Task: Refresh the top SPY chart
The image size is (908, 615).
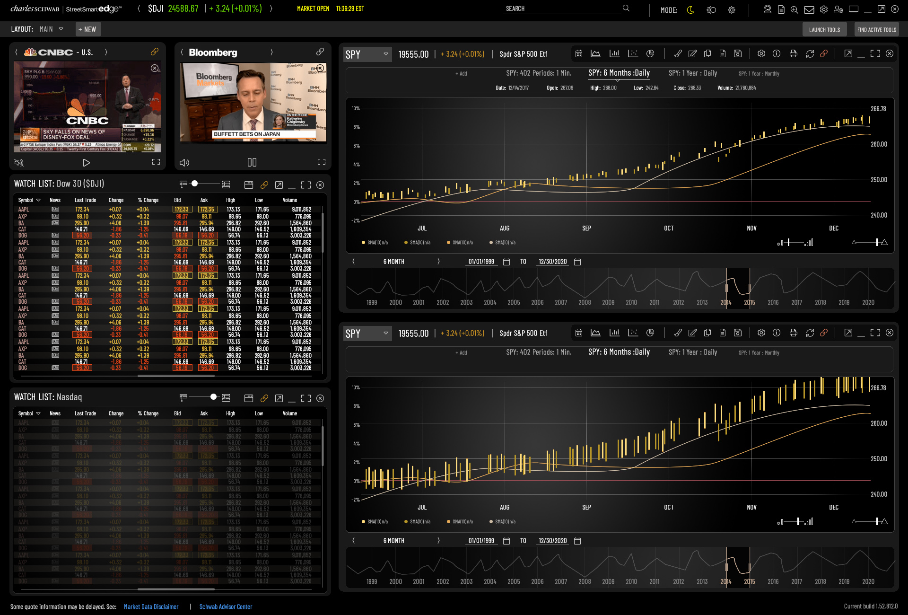Action: 810,54
